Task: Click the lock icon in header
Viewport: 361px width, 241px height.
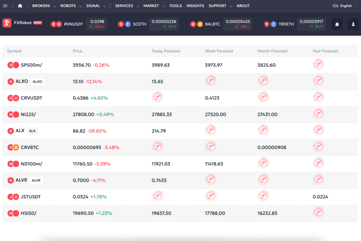Action: [337, 24]
